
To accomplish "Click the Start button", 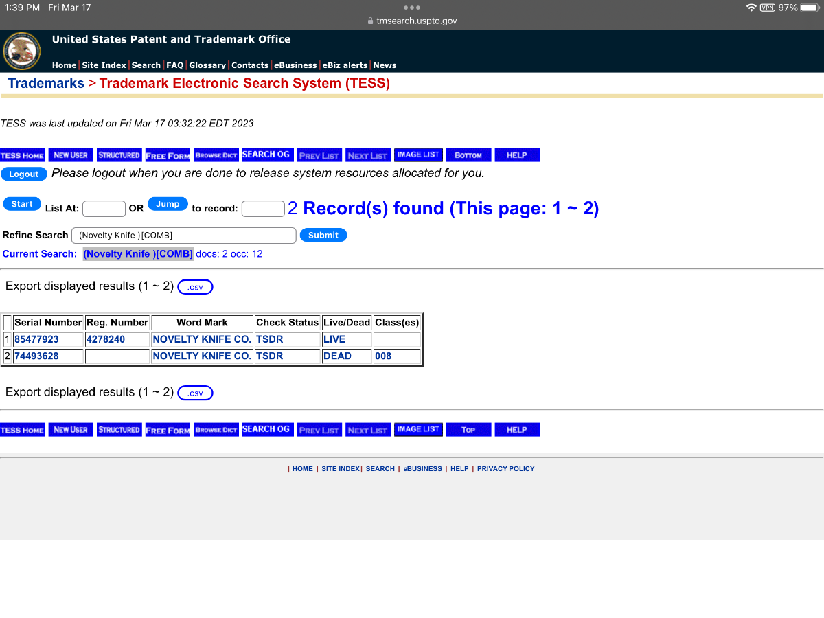I will coord(22,204).
